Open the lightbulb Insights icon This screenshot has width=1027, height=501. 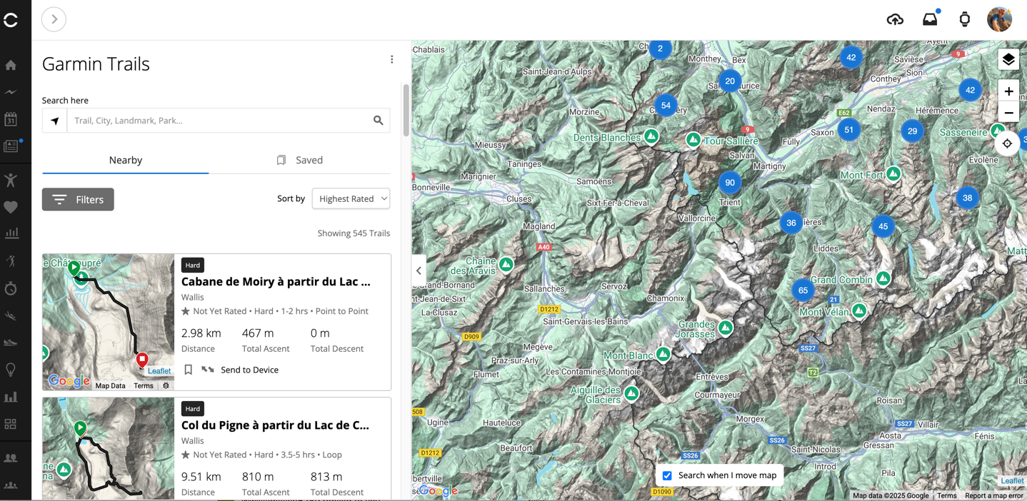[x=11, y=370]
